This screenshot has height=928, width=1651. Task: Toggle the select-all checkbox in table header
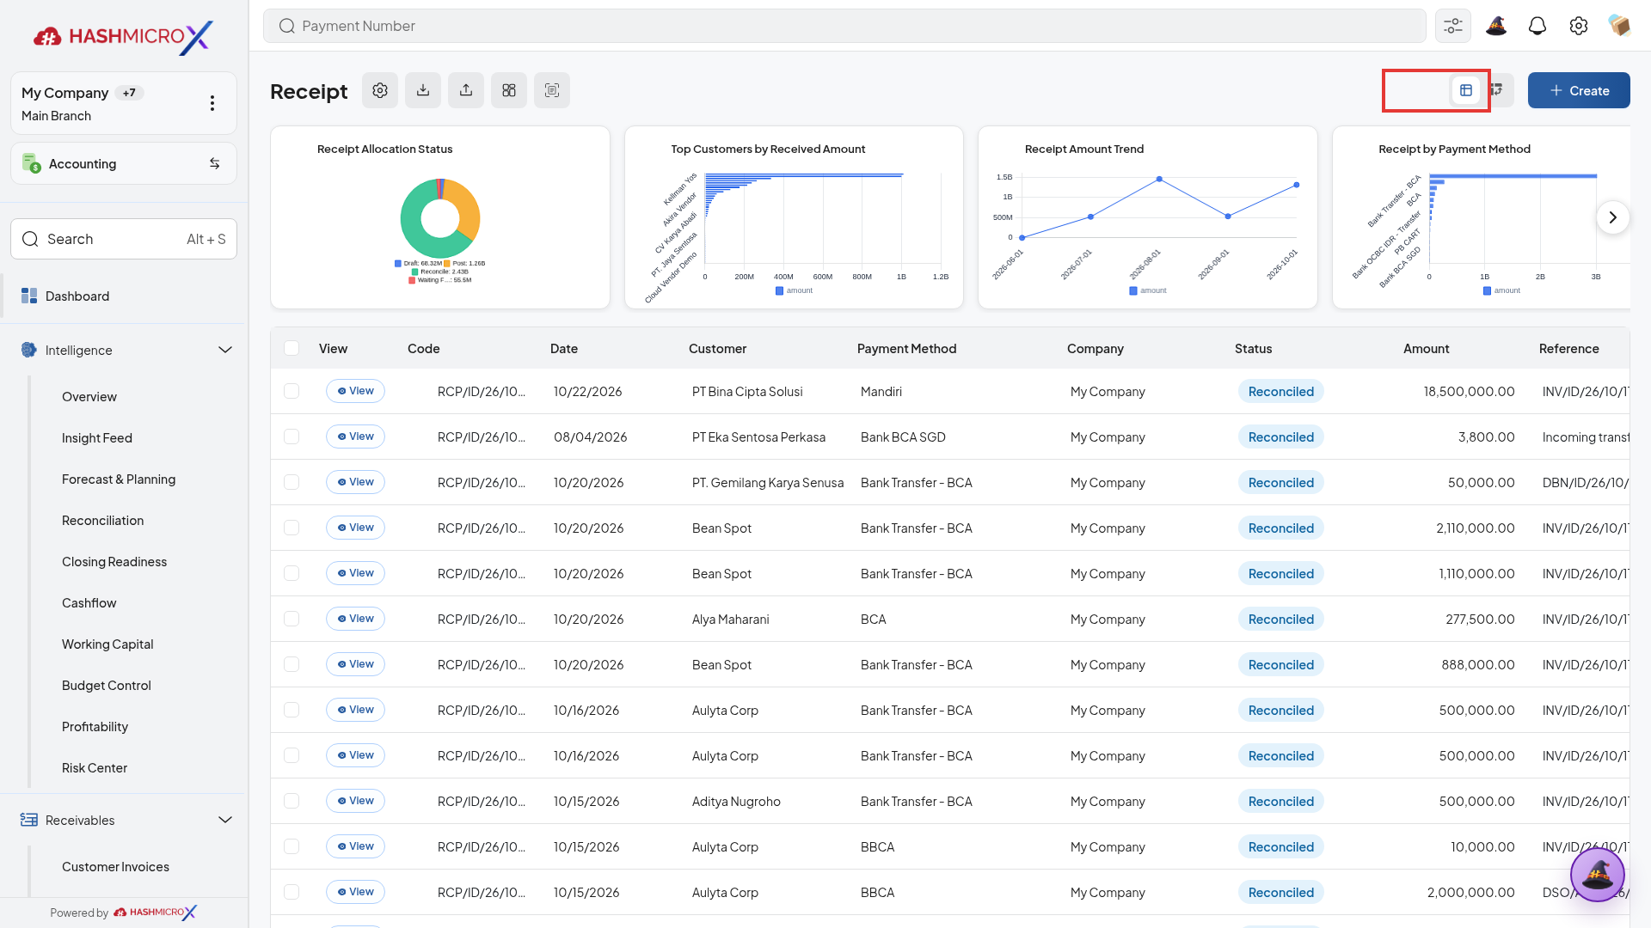click(x=292, y=348)
